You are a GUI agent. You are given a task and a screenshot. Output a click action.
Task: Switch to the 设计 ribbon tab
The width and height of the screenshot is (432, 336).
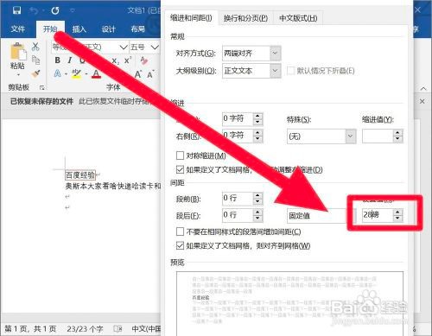pos(108,29)
